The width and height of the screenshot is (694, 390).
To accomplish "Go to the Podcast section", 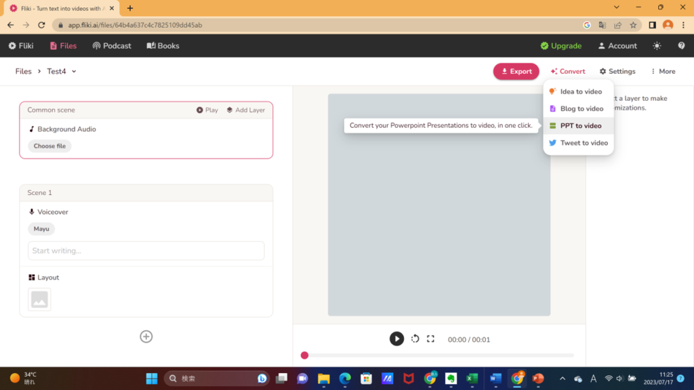I will click(112, 45).
